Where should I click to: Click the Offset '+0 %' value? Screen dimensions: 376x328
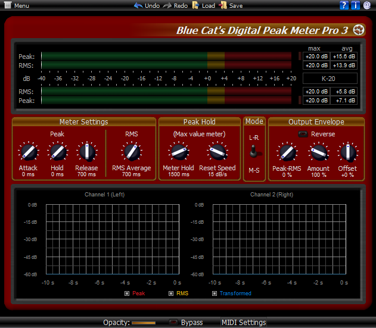coord(348,175)
